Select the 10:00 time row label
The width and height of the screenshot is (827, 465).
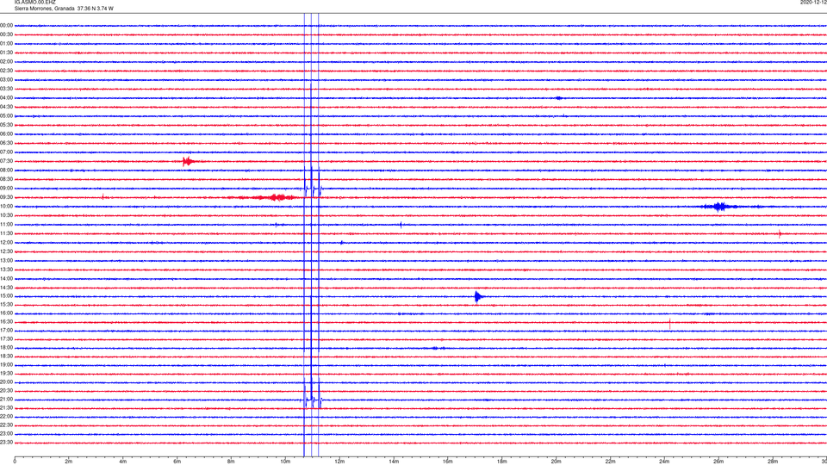pos(6,206)
